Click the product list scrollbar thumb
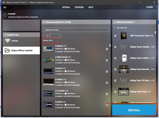159x118 pixels. click(x=110, y=45)
